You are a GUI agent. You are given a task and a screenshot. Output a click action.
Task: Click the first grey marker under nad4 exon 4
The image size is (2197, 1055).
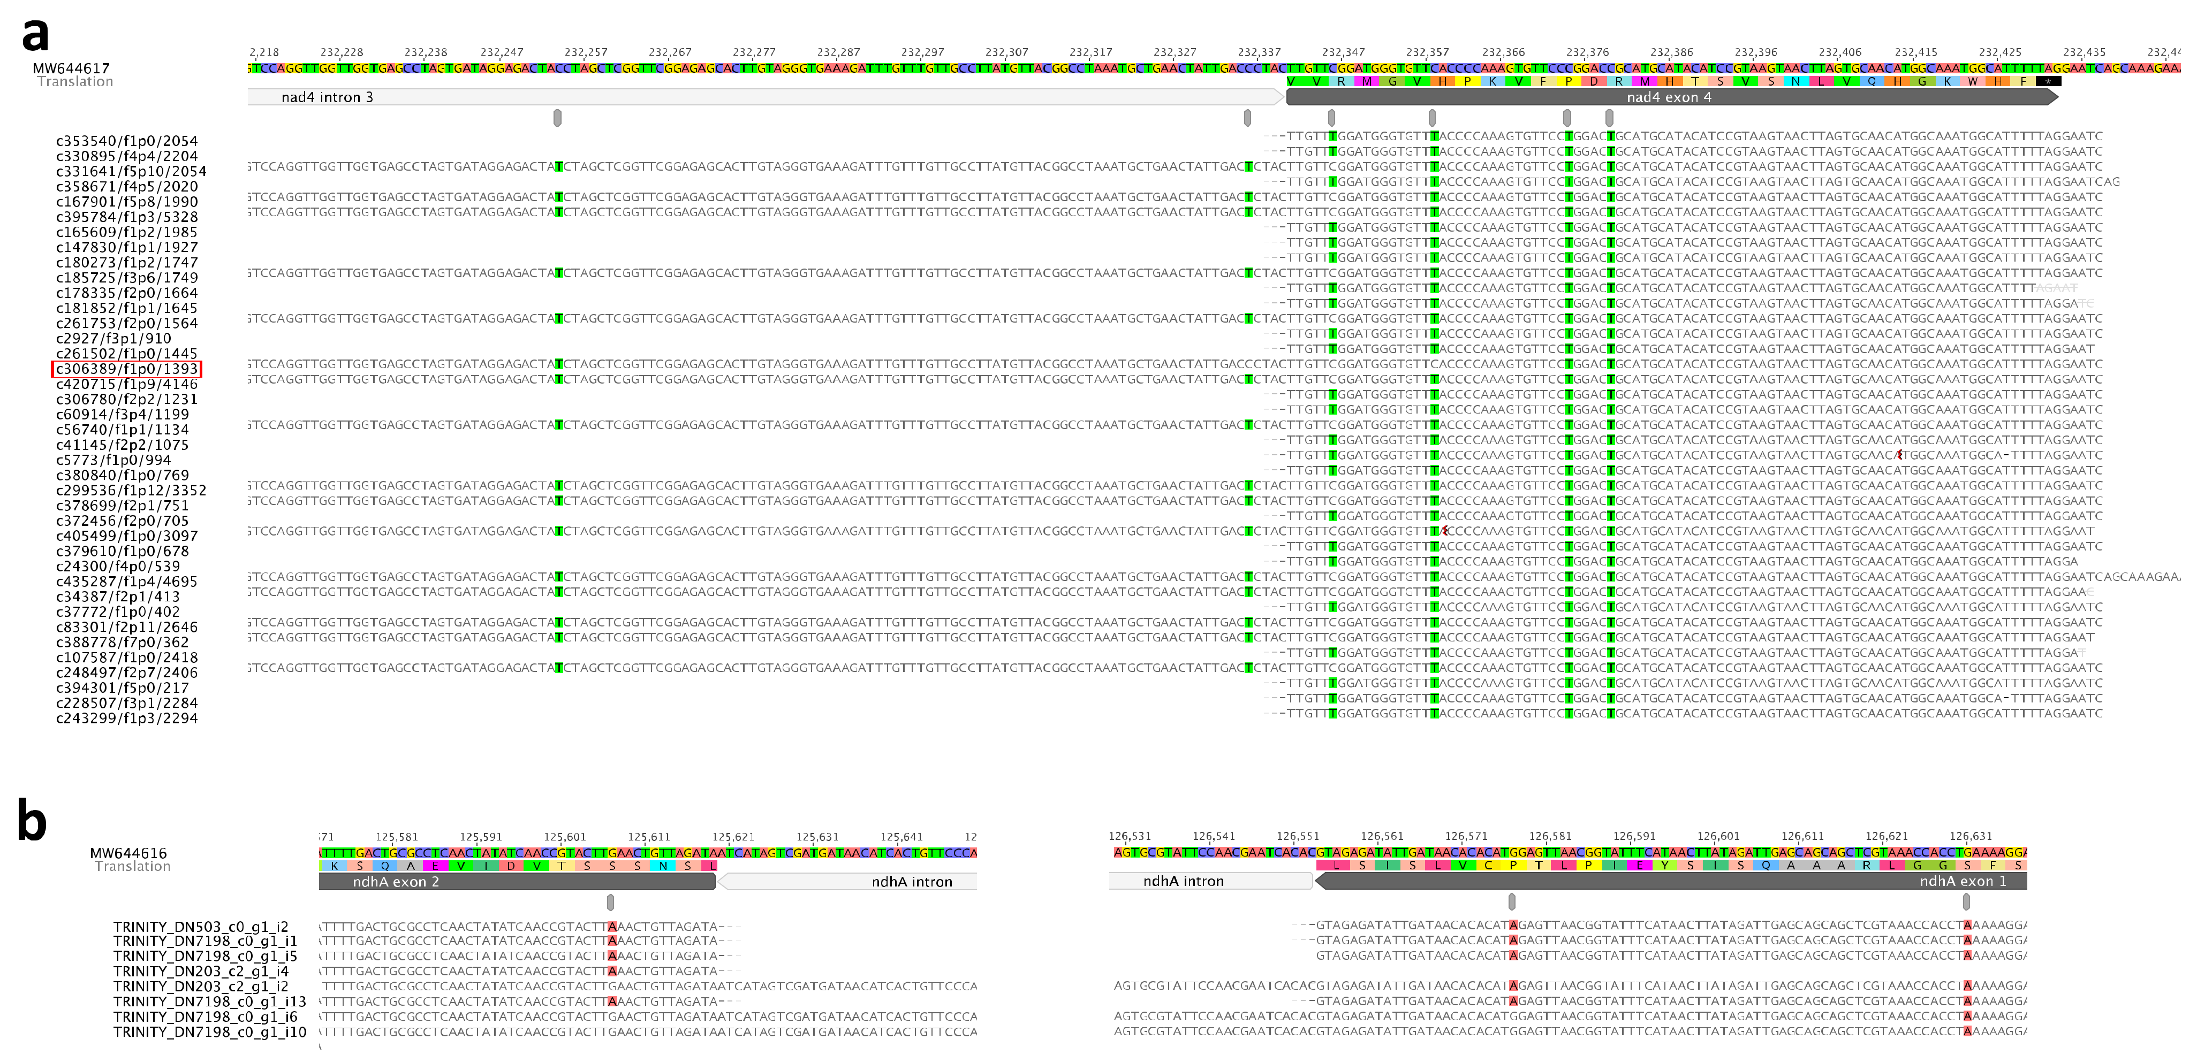(x=1331, y=118)
